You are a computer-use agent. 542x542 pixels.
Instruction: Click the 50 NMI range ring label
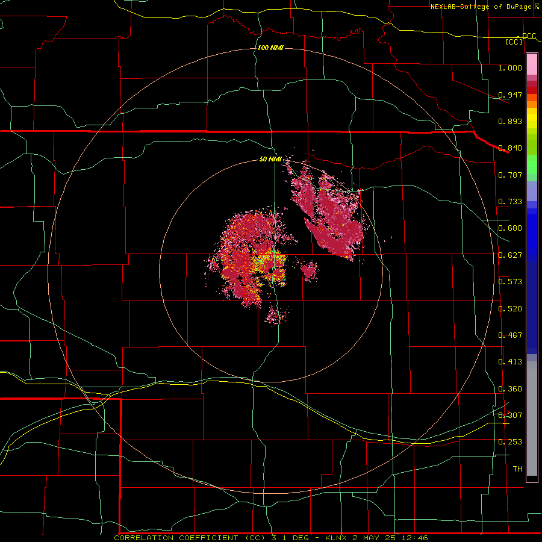(270, 159)
